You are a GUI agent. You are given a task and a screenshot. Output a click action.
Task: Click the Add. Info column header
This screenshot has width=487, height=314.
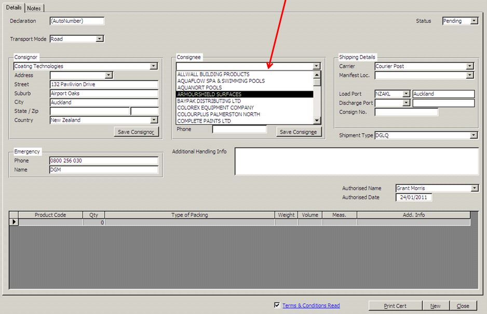(x=414, y=215)
